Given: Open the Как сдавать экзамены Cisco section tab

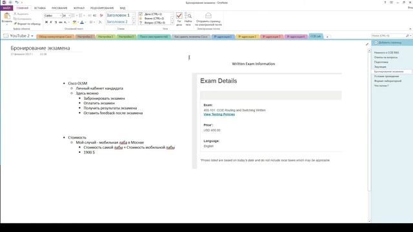Looking at the screenshot, I should coord(191,37).
